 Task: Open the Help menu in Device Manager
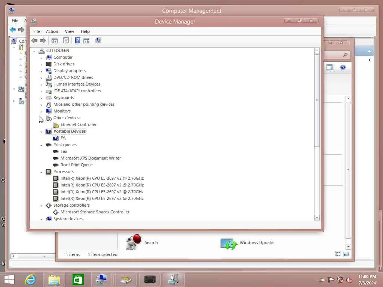(x=85, y=31)
